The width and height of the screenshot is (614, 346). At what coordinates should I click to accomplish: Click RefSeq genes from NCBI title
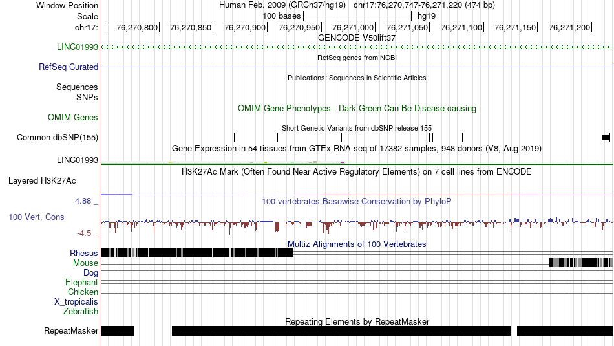pos(357,58)
